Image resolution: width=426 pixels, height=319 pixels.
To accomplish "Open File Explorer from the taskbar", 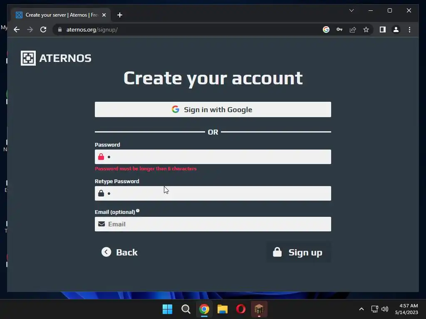I will [222, 309].
